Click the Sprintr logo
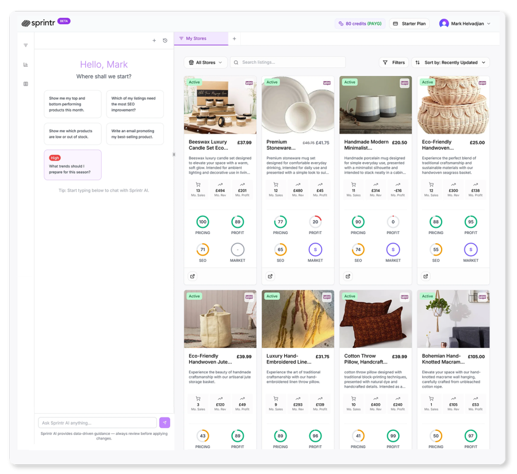The width and height of the screenshot is (517, 474). click(x=39, y=23)
